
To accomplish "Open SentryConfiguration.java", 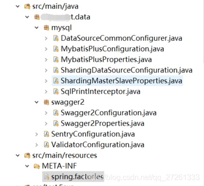I will tap(93, 134).
